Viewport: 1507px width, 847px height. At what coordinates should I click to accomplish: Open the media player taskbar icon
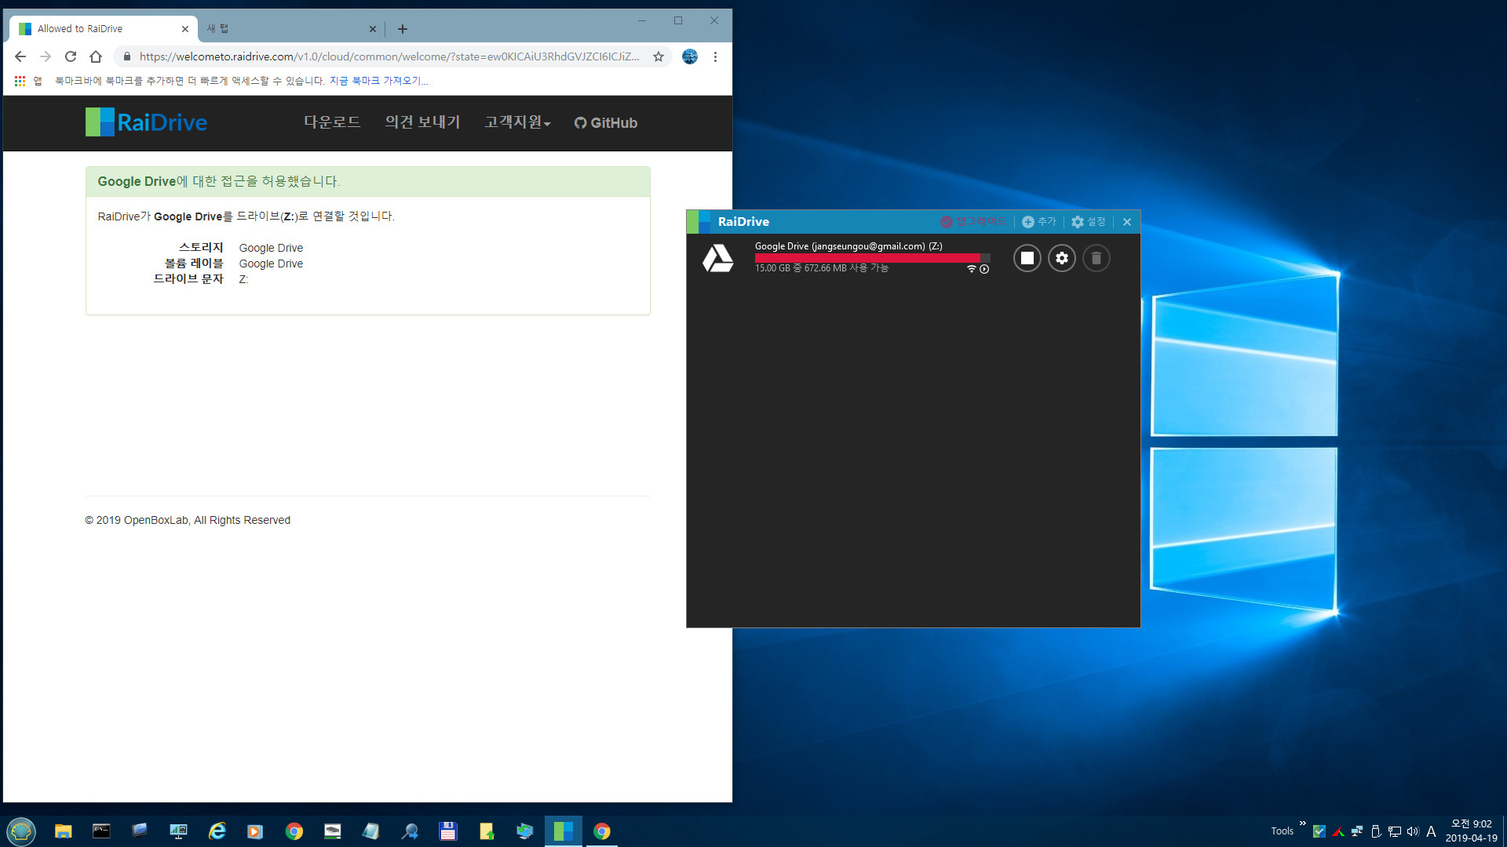(x=255, y=831)
